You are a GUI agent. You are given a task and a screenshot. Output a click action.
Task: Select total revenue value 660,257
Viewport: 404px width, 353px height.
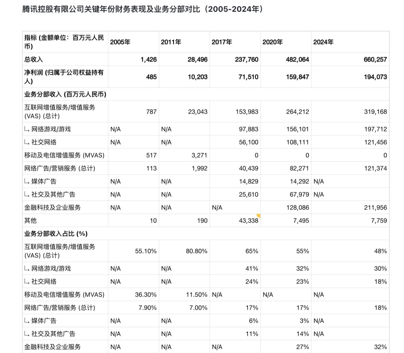pos(375,59)
